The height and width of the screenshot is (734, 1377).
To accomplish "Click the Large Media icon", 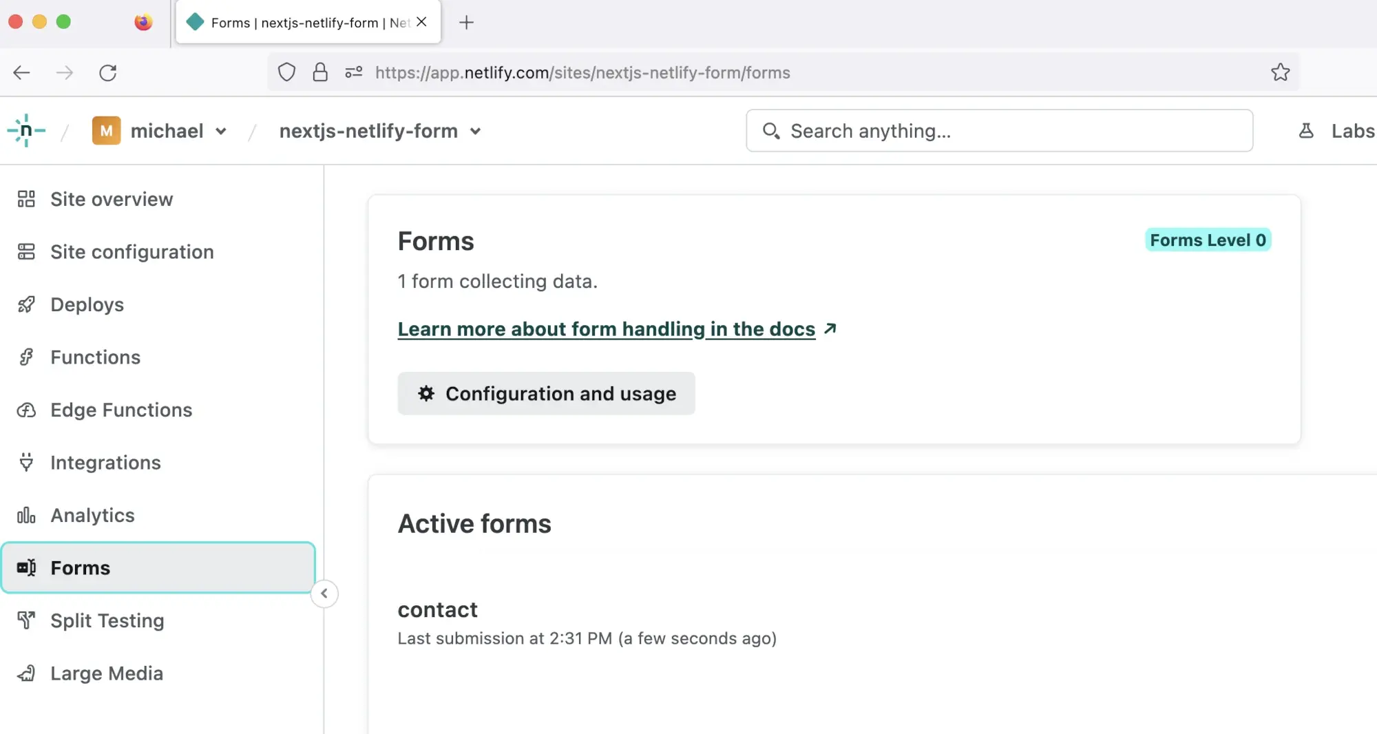I will coord(26,673).
